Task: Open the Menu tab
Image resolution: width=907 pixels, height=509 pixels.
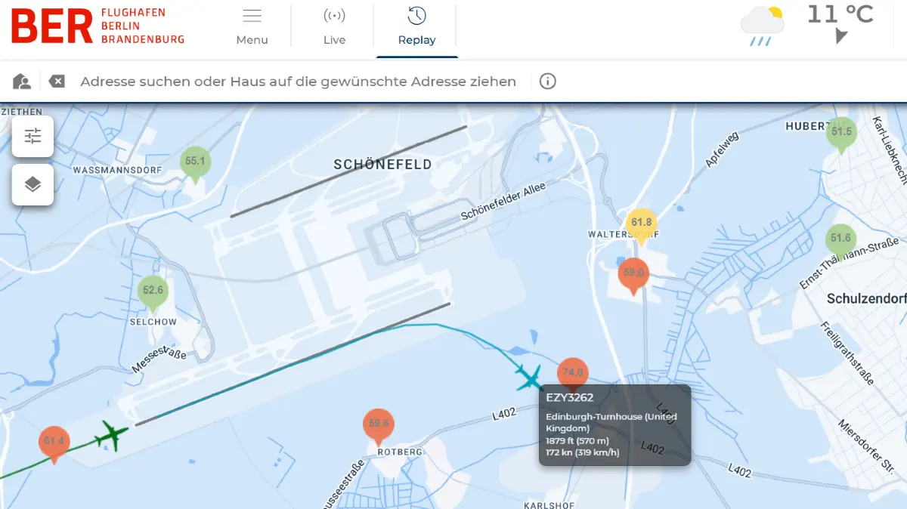Action: 252,27
